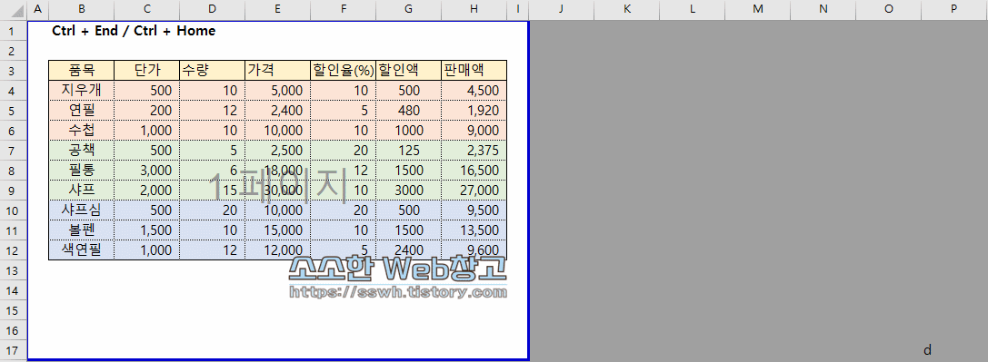Select the '색연필' item cell
Viewport: 988px width, 362px height.
point(81,250)
